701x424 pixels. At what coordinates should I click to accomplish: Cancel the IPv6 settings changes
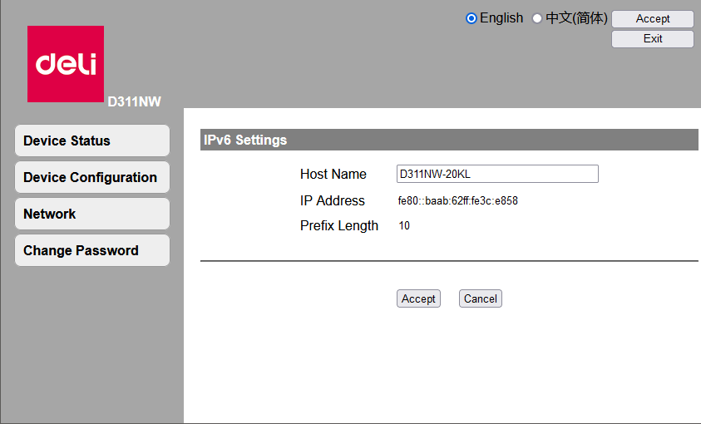[480, 298]
